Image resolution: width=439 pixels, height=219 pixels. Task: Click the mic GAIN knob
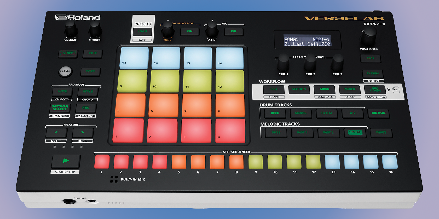212,29
